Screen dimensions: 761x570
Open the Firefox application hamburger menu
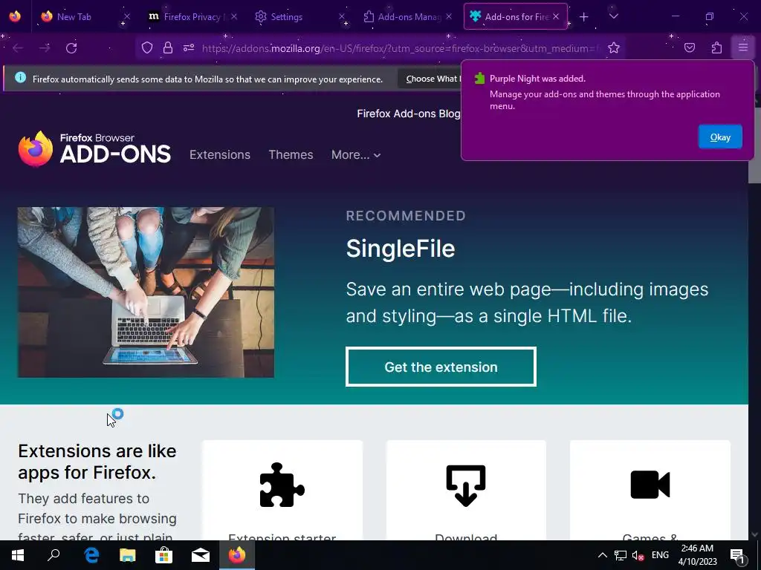click(743, 47)
